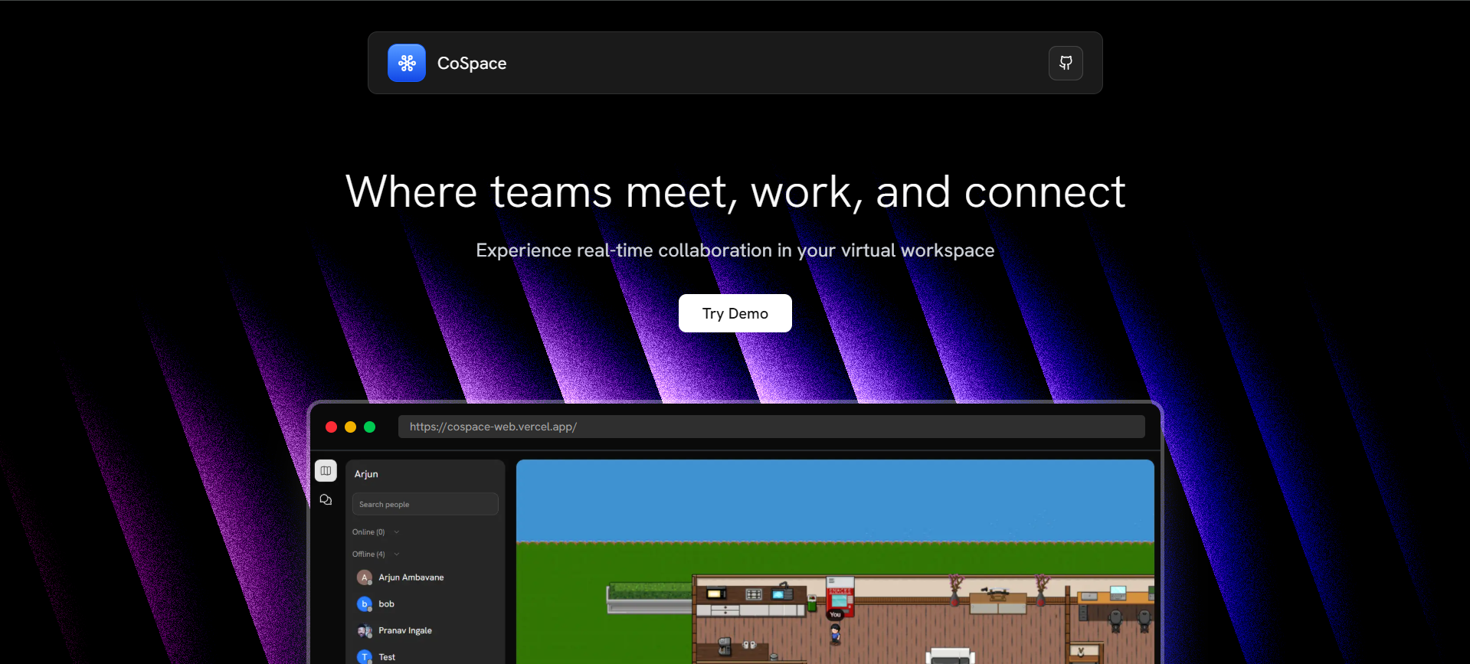Open the chat bubbles icon
This screenshot has width=1470, height=664.
pyautogui.click(x=326, y=499)
